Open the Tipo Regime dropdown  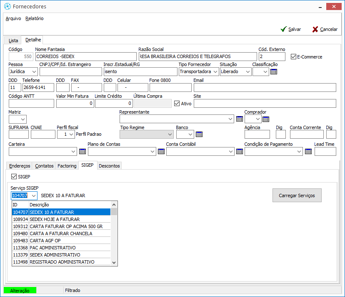tap(170, 135)
